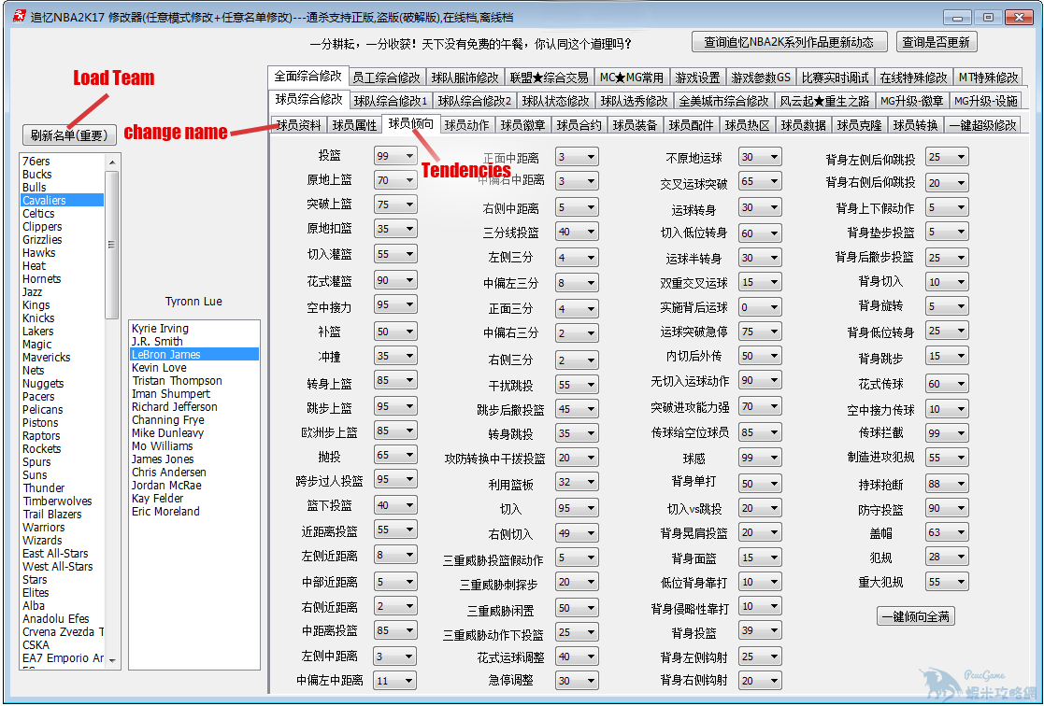Expand the 防守投篮 dropdown
This screenshot has height=706, width=1044.
pos(948,508)
